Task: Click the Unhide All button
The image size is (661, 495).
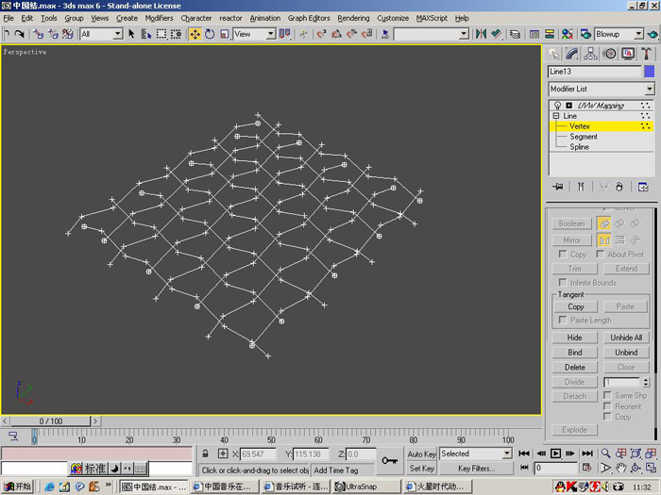Action: (626, 338)
